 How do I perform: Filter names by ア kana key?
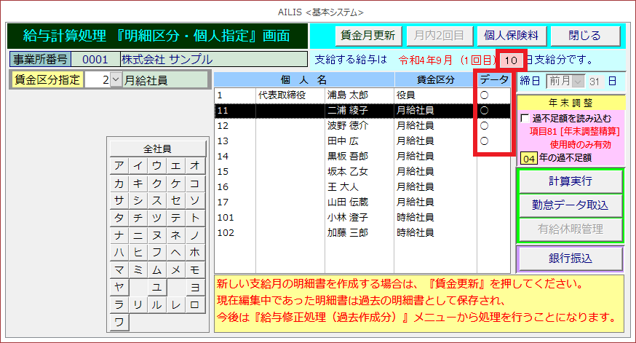click(119, 165)
